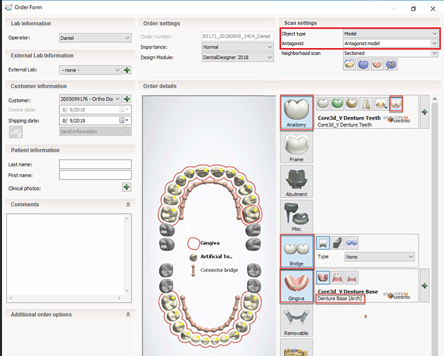This screenshot has height=356, width=444.
Task: Expand the Antagonist dropdown
Action: click(x=390, y=43)
